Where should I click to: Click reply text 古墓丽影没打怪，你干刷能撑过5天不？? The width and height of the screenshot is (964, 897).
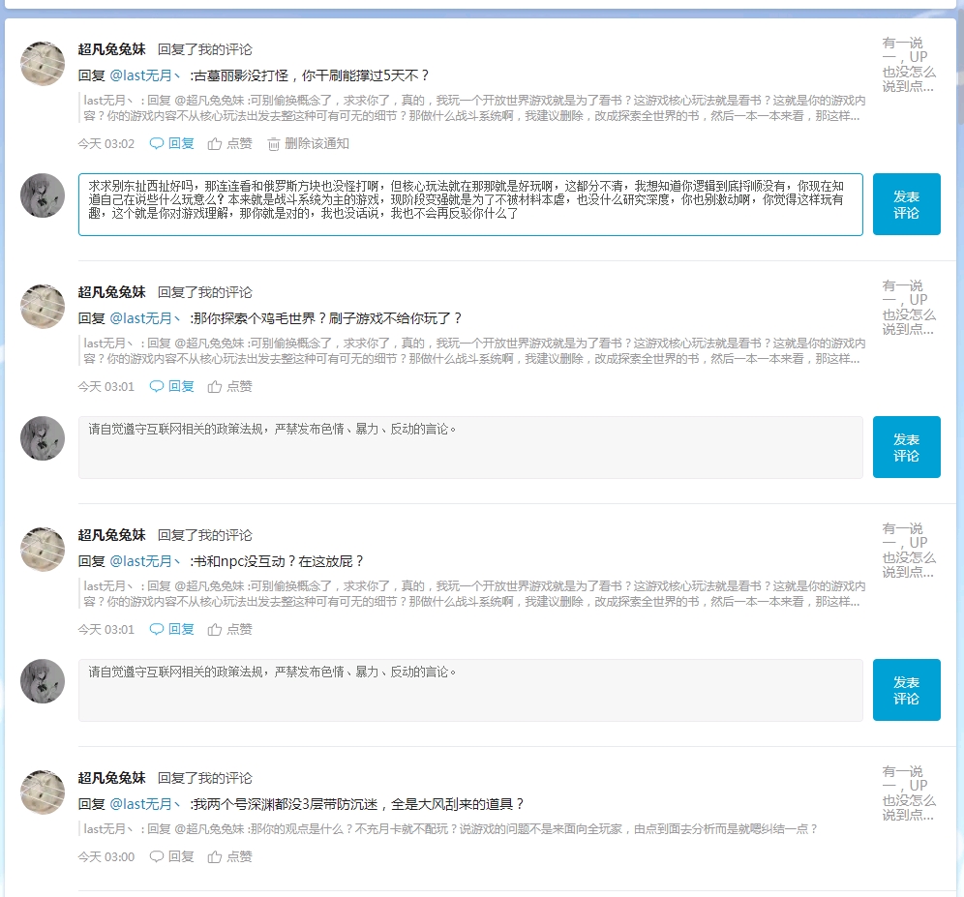[x=311, y=75]
